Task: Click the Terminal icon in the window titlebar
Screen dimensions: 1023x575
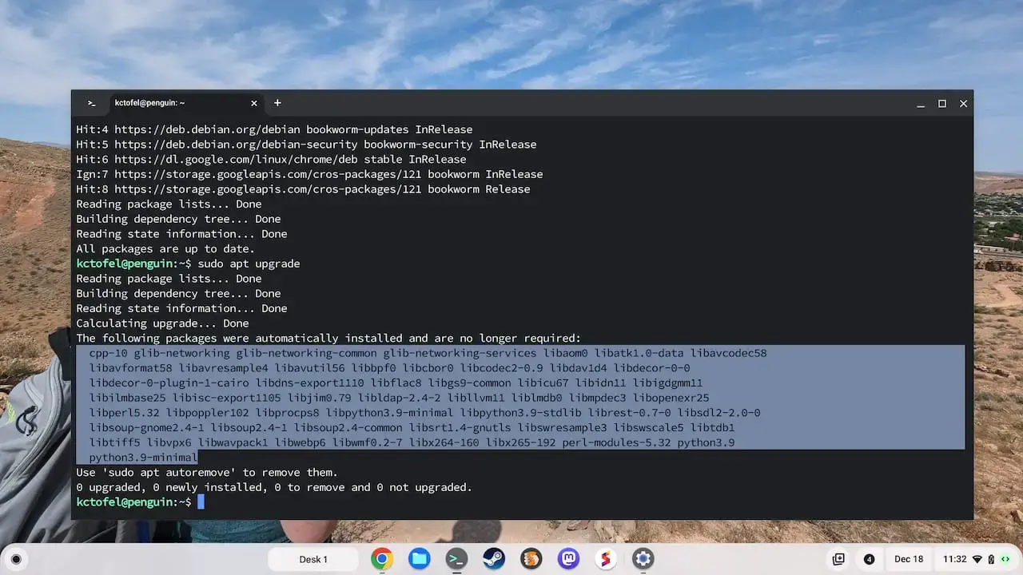Action: point(91,103)
